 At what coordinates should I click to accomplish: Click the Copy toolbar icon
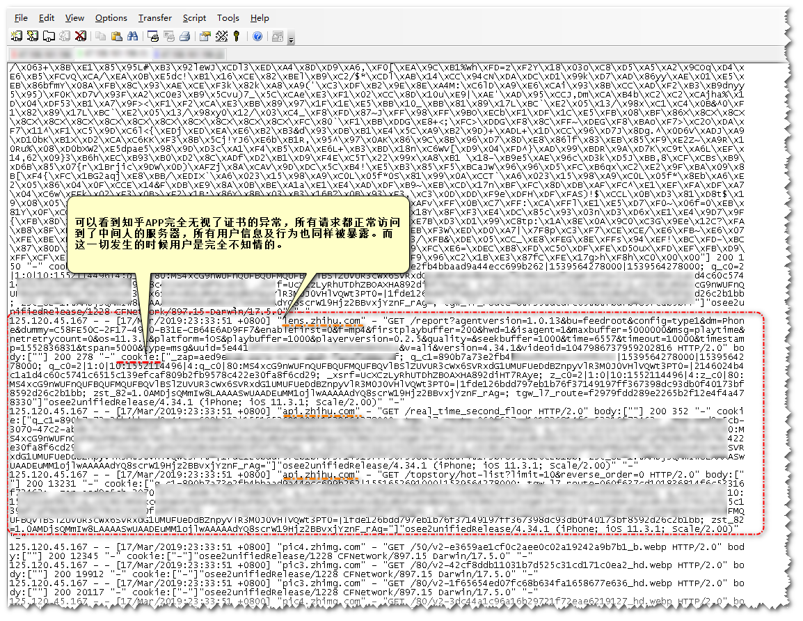[100, 36]
